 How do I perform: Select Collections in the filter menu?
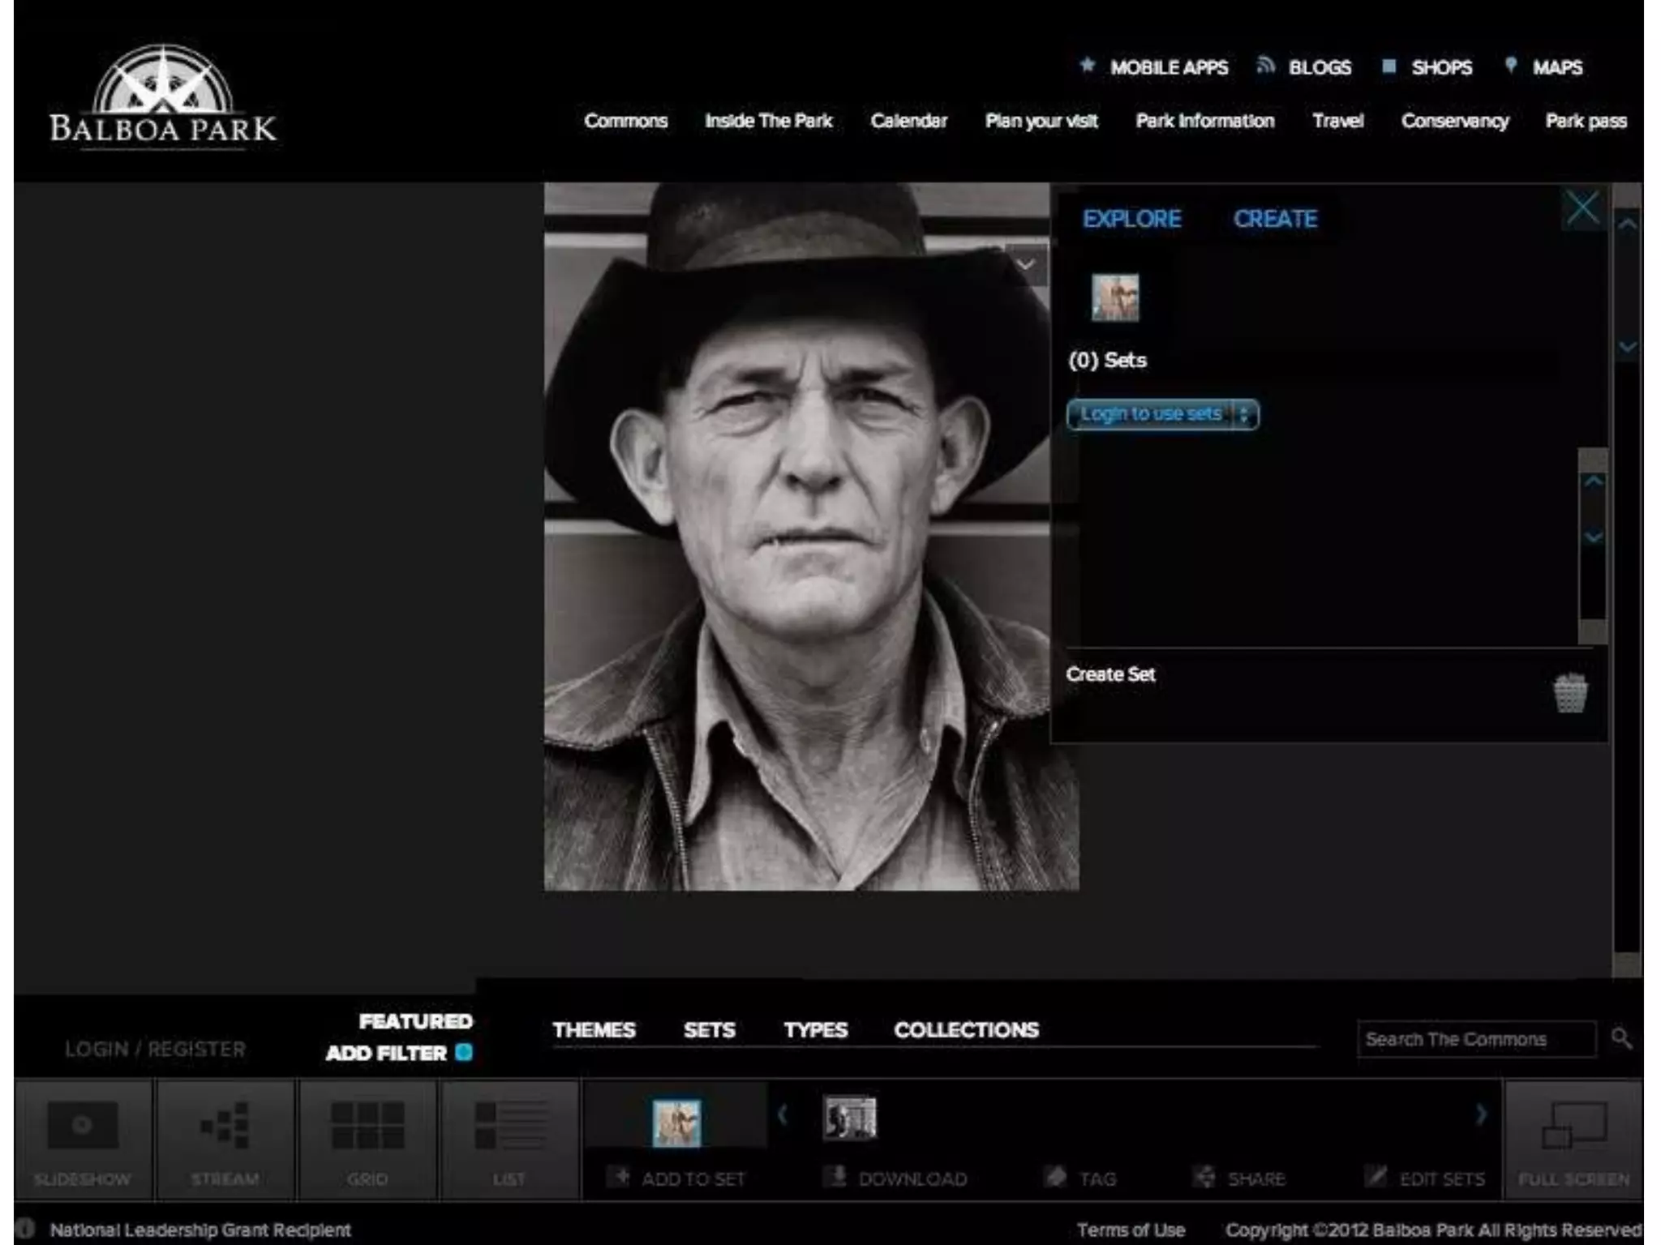tap(966, 1029)
